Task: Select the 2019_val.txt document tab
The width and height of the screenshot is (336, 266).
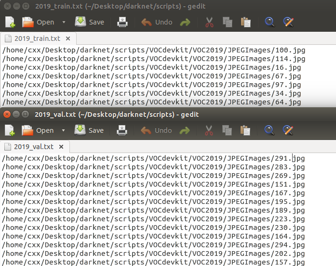Action: tap(33, 147)
